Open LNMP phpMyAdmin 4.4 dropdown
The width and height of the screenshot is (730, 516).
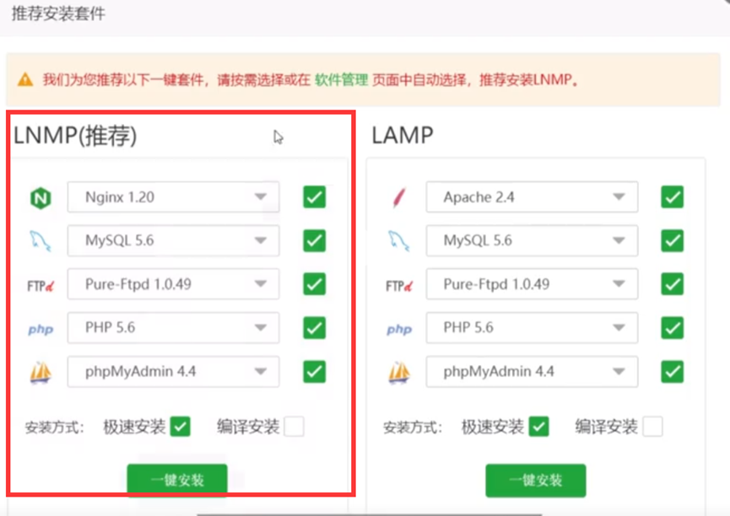tap(173, 371)
